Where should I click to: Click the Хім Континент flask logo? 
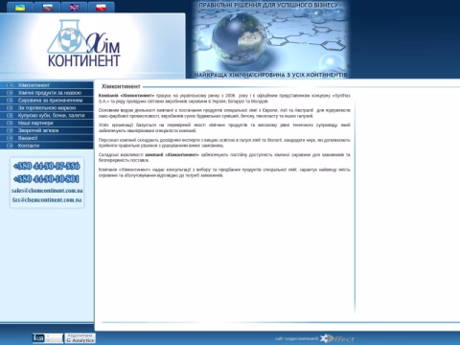(x=84, y=43)
